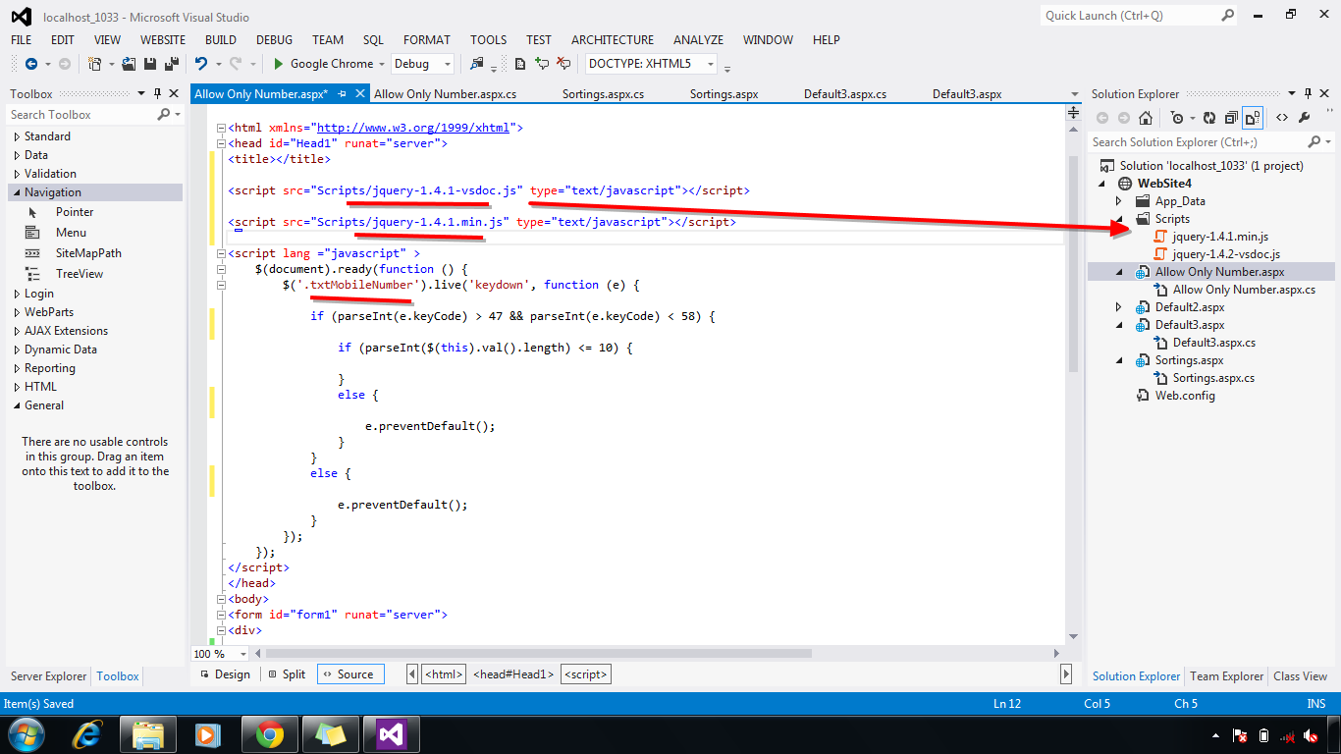Expand the App_Data folder node
This screenshot has width=1341, height=754.
point(1118,201)
